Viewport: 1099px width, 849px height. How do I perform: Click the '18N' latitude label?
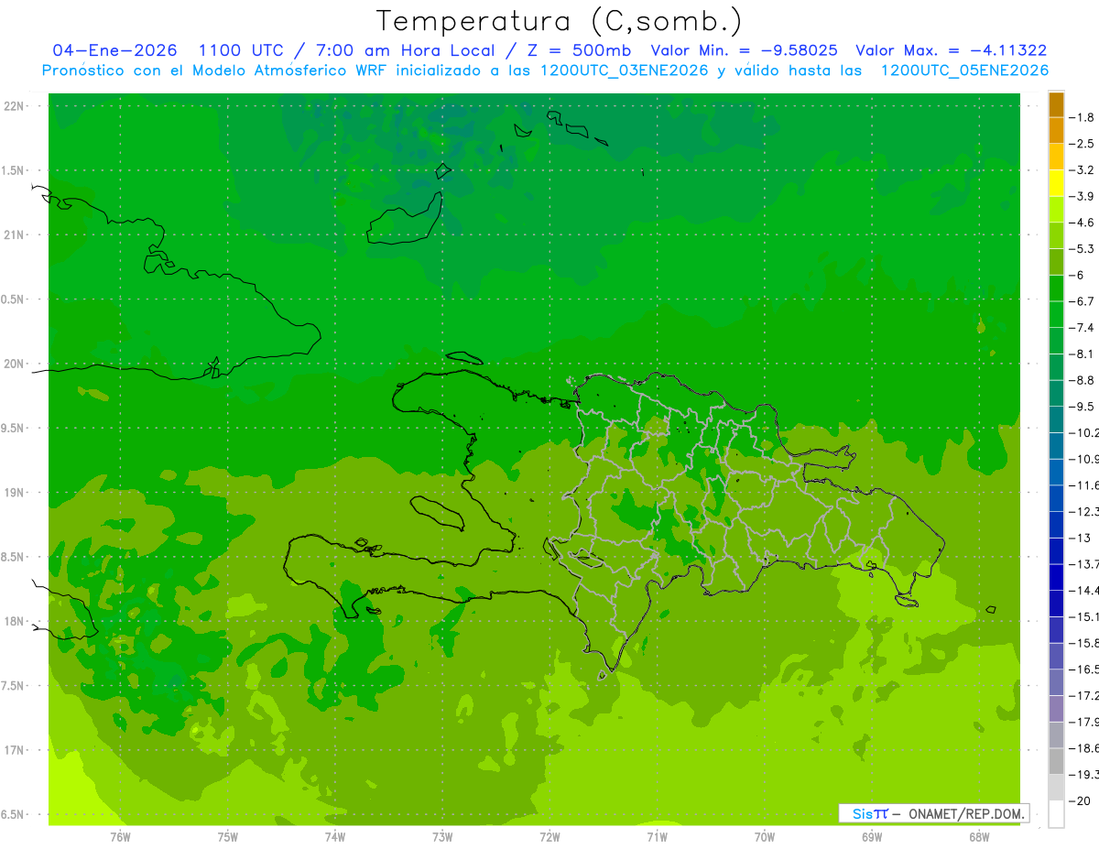(x=14, y=622)
